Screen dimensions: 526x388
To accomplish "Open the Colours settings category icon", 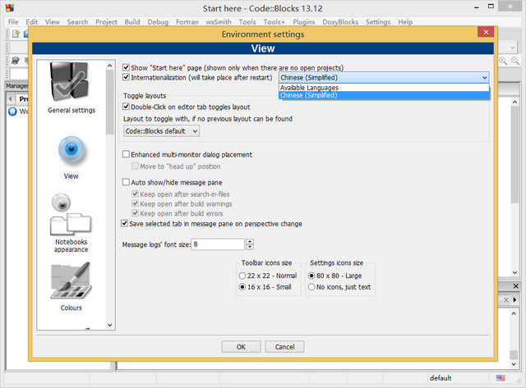I will coord(71,283).
